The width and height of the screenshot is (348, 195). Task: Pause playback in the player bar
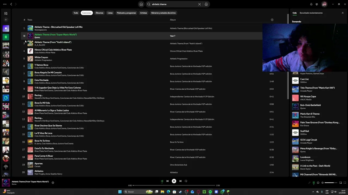[x=174, y=181]
